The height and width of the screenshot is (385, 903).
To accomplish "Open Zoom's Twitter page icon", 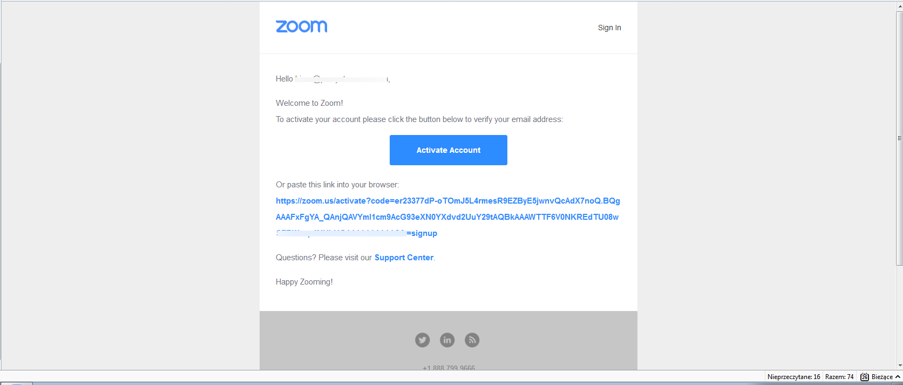I will tap(422, 340).
